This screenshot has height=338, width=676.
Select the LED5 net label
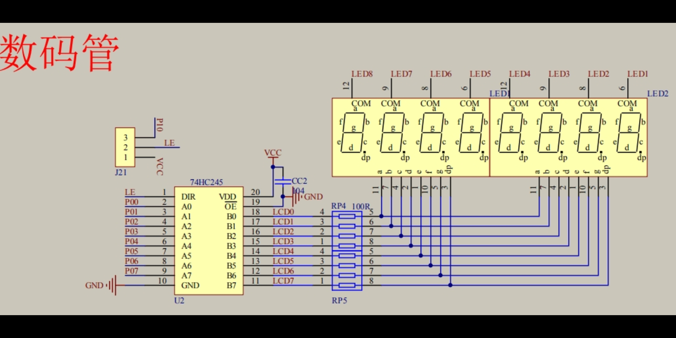click(480, 74)
